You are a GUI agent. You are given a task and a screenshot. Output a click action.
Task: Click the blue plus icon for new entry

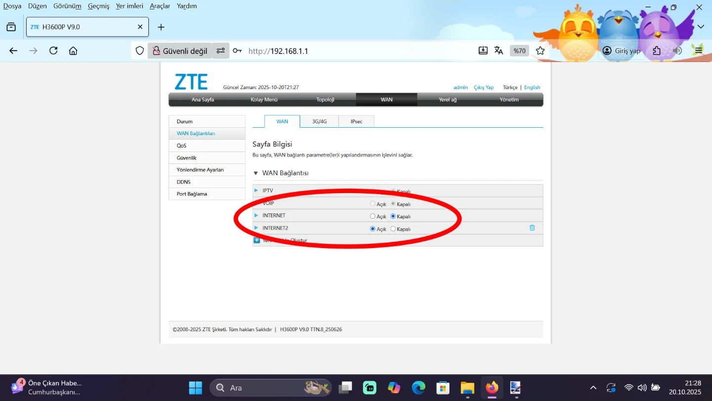[x=257, y=240]
